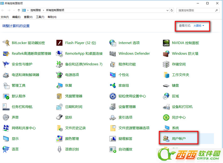
Task: Open the 设备和打印机 printer icon
Action: coord(166,107)
